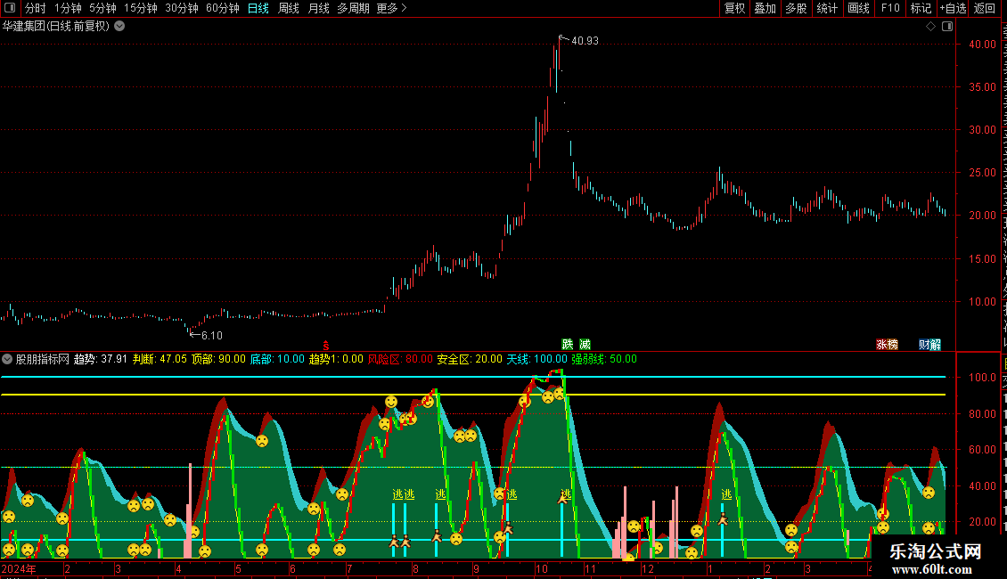
Task: Click month 12 marker on time axis
Action: [647, 568]
